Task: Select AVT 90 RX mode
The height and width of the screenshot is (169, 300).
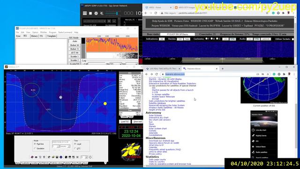Action: point(75,53)
